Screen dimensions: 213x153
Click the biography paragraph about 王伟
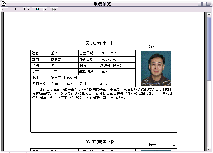click(103, 94)
